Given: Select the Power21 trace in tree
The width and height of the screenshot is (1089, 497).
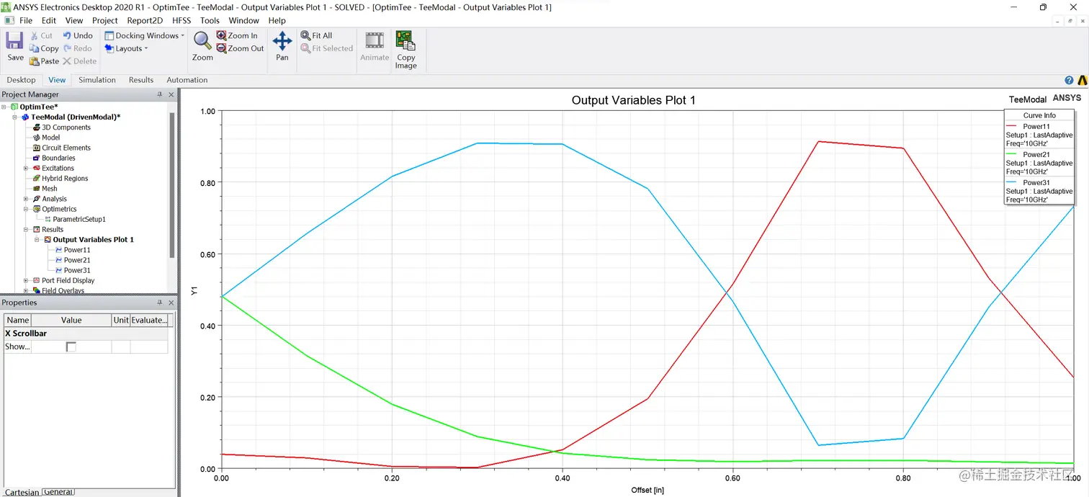Looking at the screenshot, I should [77, 260].
